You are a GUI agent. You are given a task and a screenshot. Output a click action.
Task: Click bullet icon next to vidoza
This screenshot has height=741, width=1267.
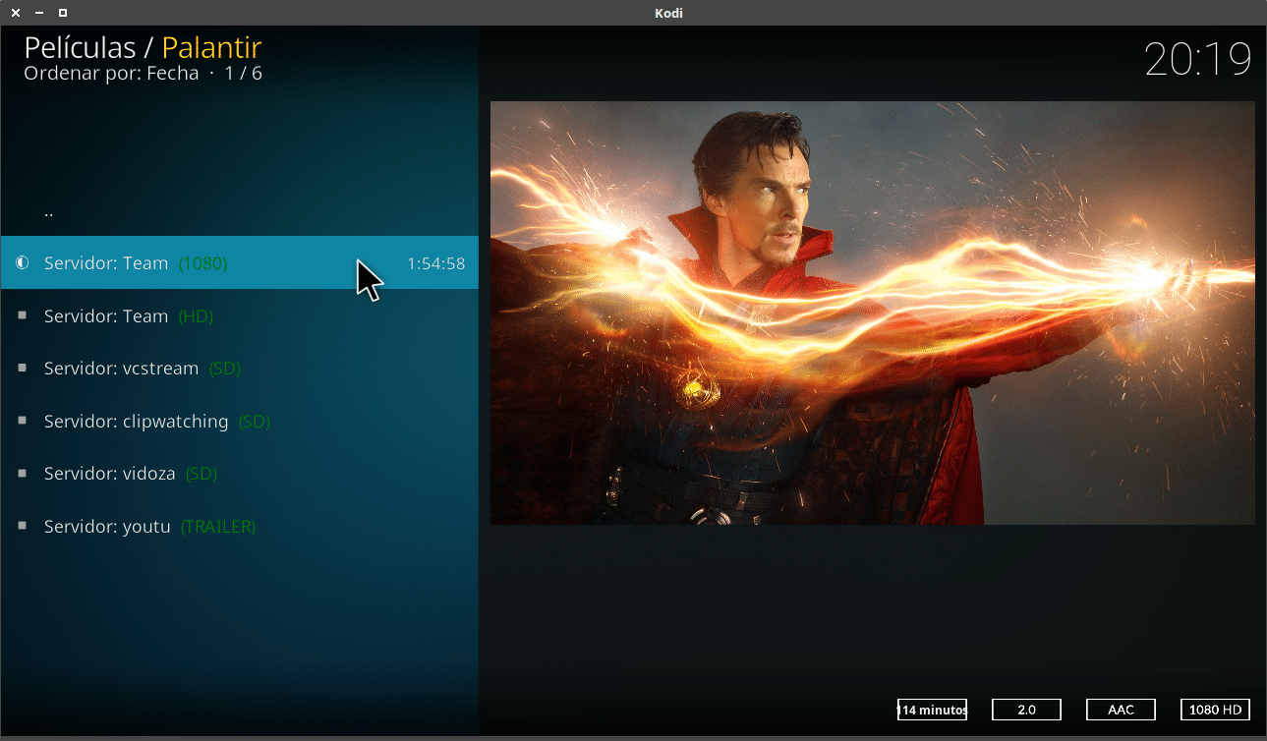(23, 474)
